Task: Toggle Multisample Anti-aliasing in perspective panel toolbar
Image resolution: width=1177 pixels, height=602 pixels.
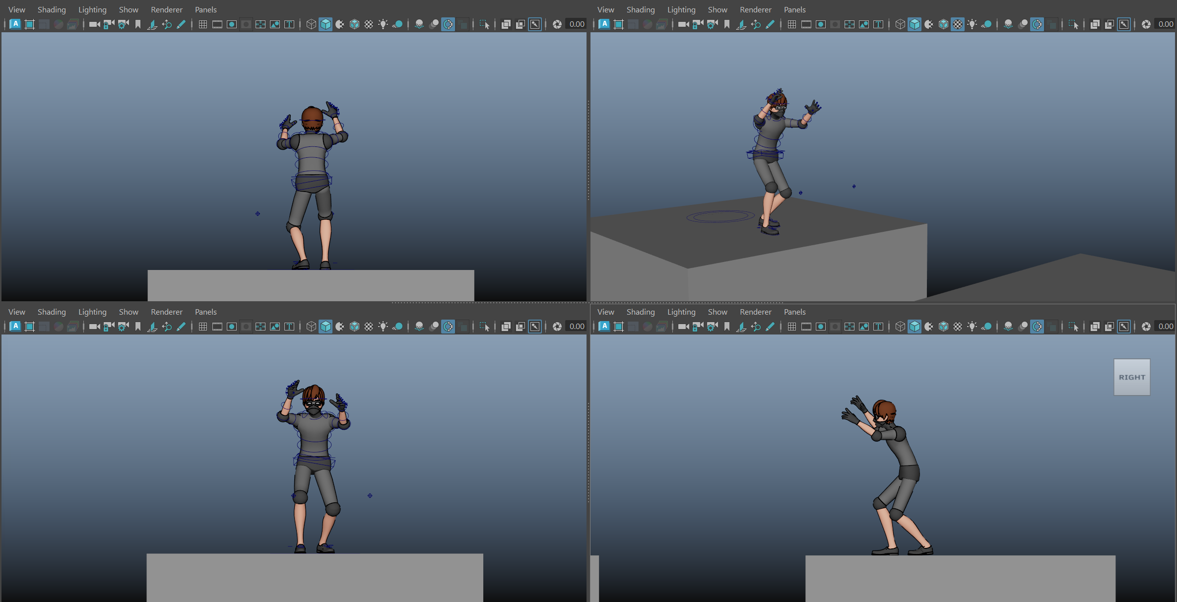Action: [1037, 24]
